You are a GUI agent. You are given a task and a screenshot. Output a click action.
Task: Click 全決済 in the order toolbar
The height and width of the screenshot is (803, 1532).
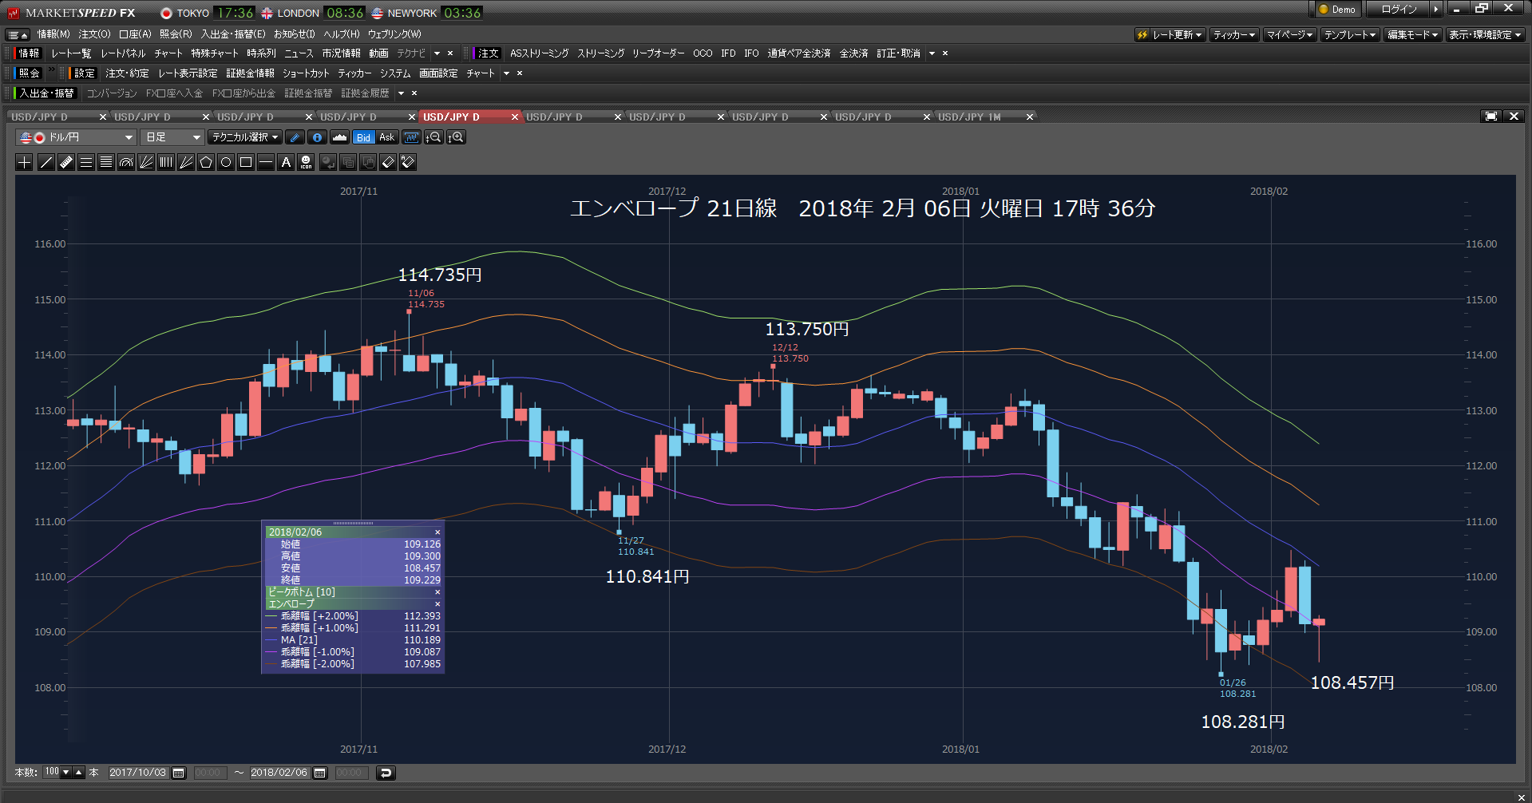click(853, 53)
